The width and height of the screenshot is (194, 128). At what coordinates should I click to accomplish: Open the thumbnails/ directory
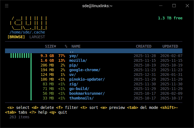[x=81, y=98]
